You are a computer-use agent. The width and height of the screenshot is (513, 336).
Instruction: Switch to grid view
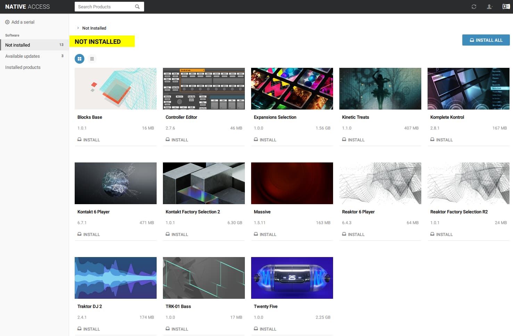tap(80, 59)
